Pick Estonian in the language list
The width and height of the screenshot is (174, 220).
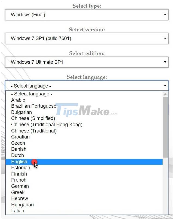click(84, 168)
